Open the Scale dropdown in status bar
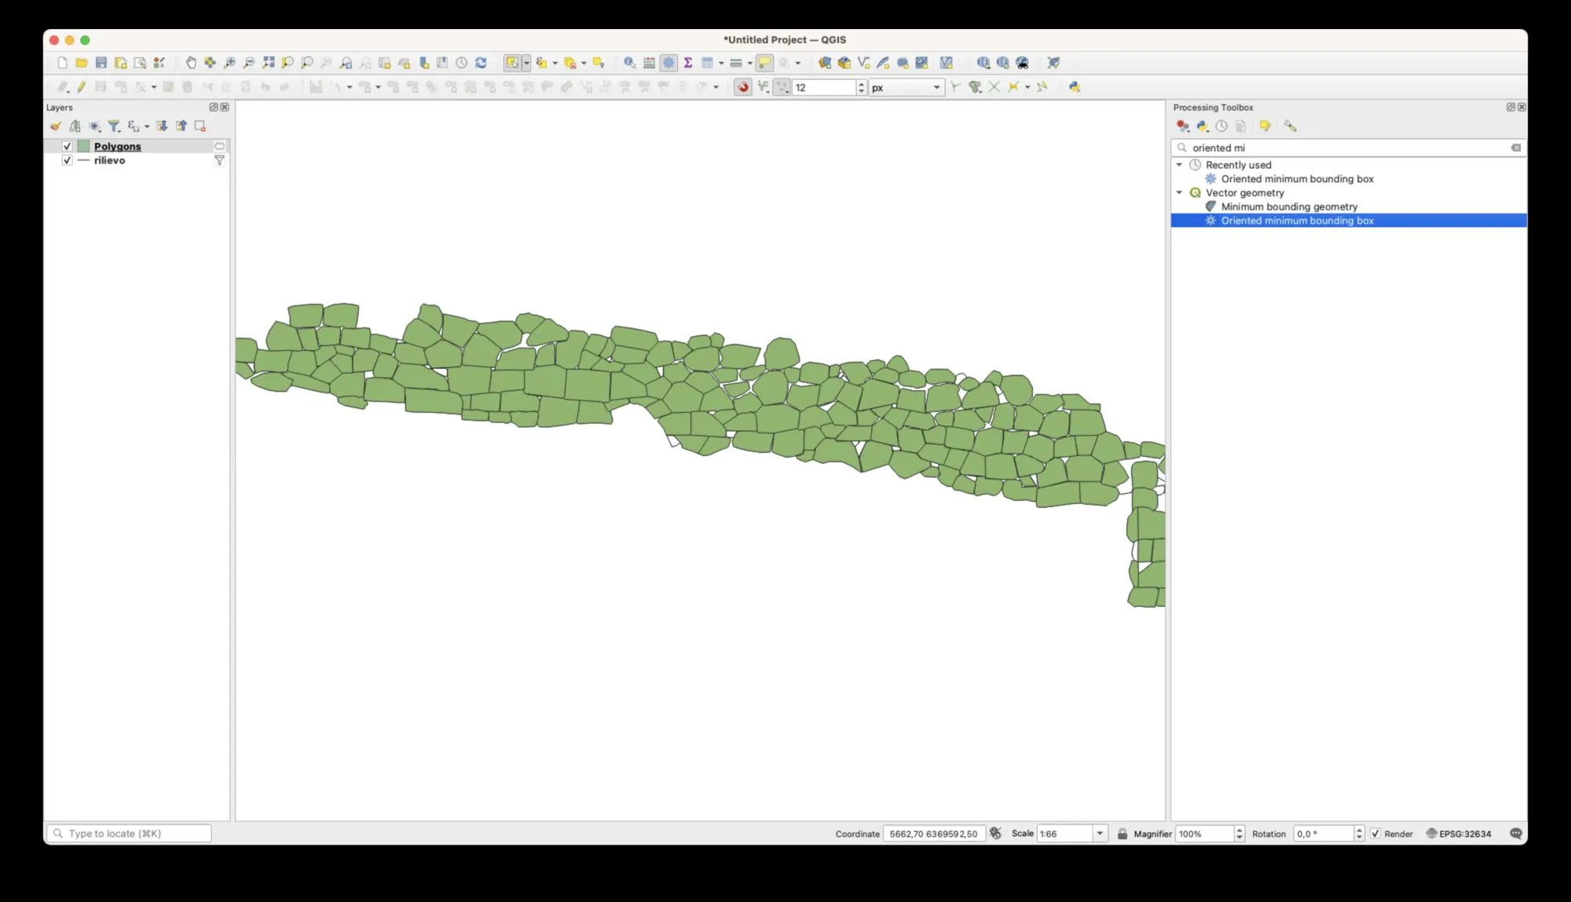This screenshot has height=902, width=1571. click(1100, 834)
